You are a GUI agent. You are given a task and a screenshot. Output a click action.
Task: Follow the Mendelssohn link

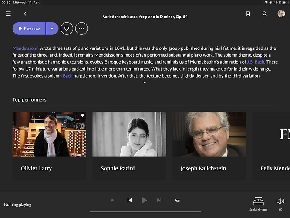[x=26, y=48]
